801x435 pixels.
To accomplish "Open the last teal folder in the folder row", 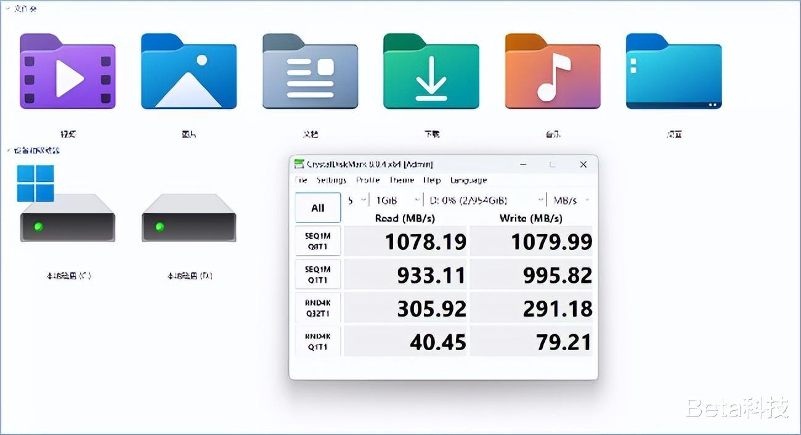I will (x=673, y=74).
